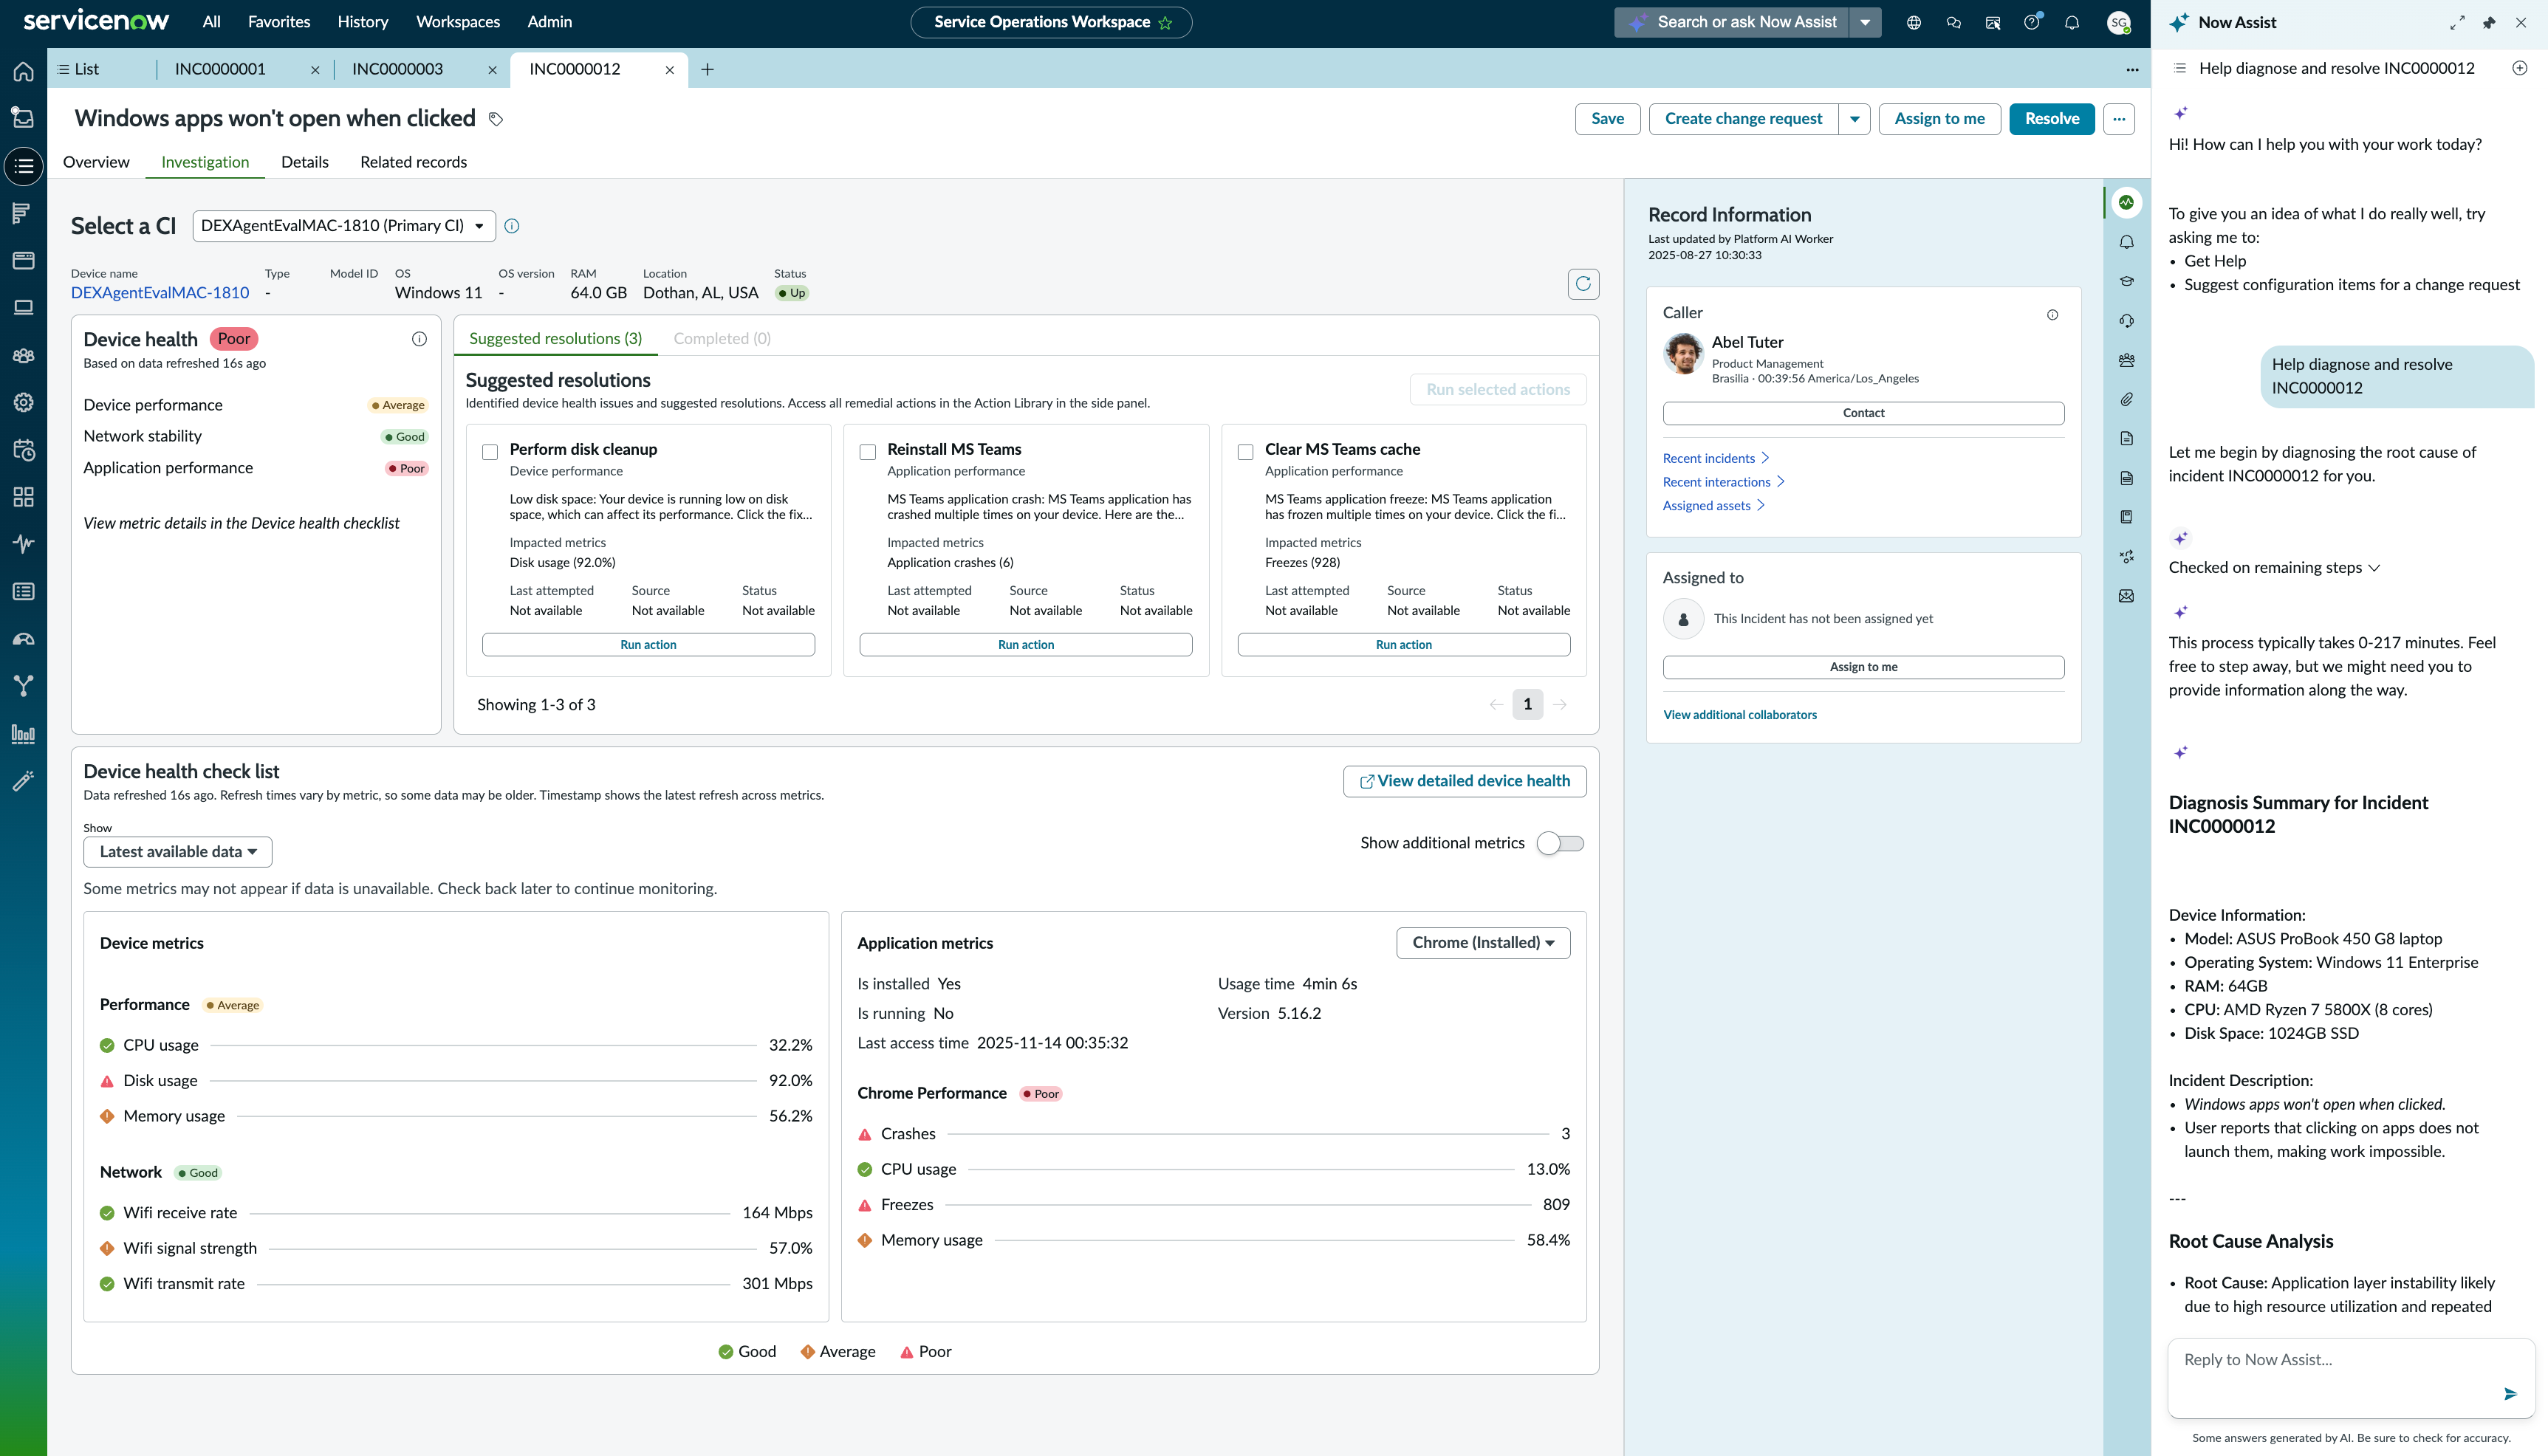Open the Chrome (Installed) application dropdown

pyautogui.click(x=1483, y=943)
